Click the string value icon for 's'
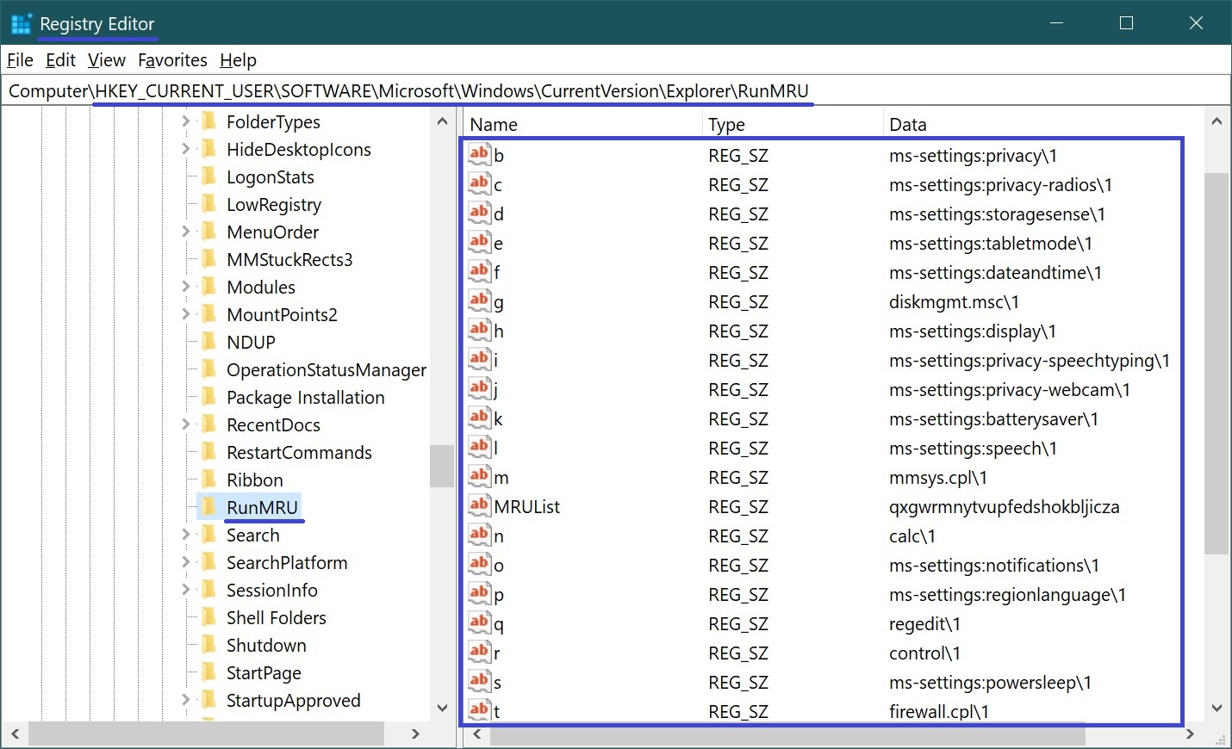 point(480,682)
